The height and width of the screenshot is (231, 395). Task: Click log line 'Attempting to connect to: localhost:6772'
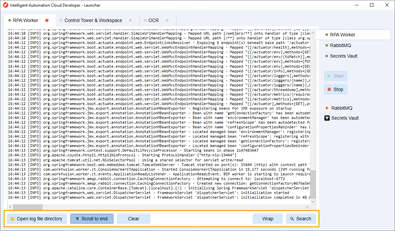pos(146,179)
